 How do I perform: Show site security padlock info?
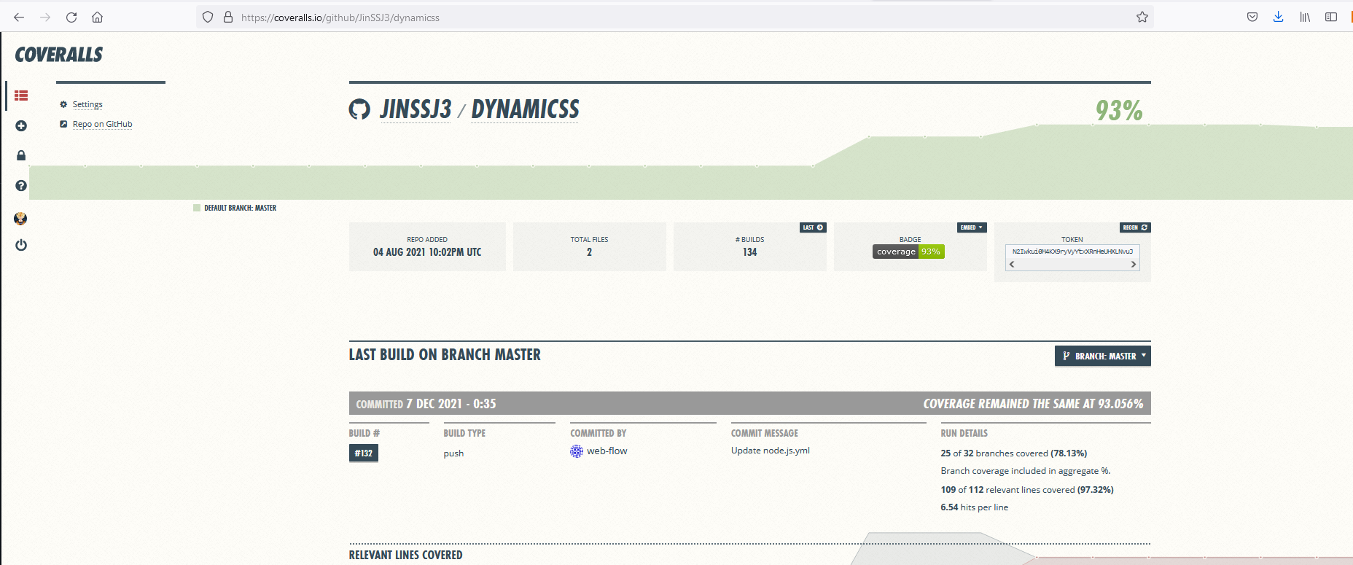point(228,17)
